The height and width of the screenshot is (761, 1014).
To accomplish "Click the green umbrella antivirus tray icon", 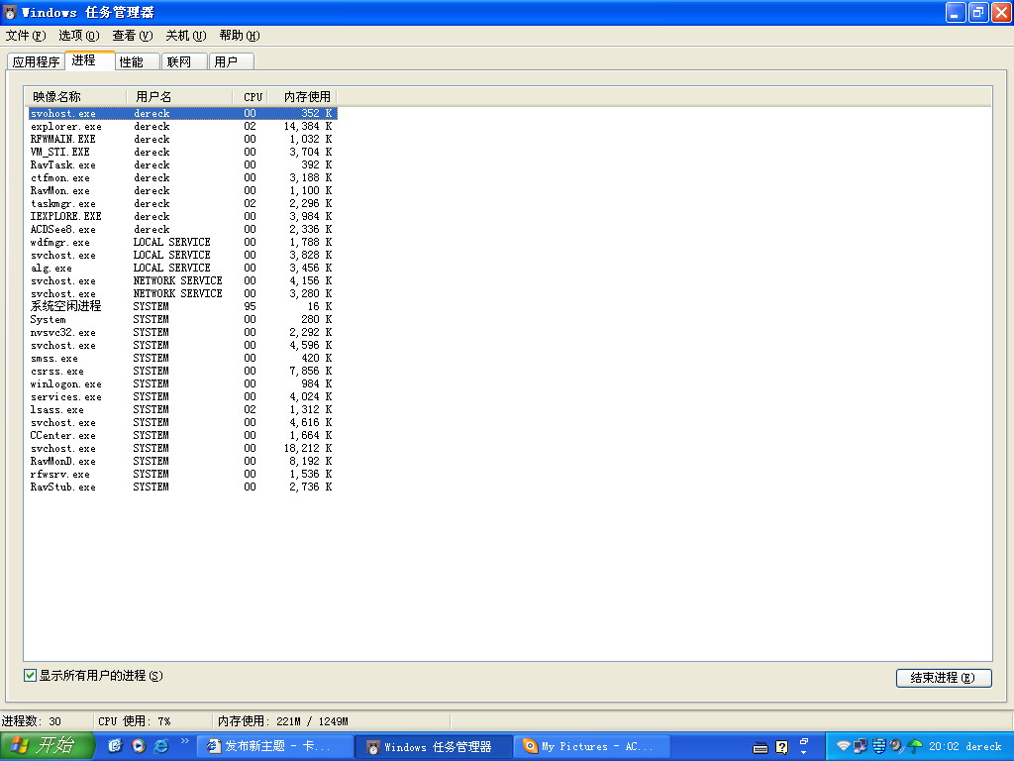I will point(914,747).
